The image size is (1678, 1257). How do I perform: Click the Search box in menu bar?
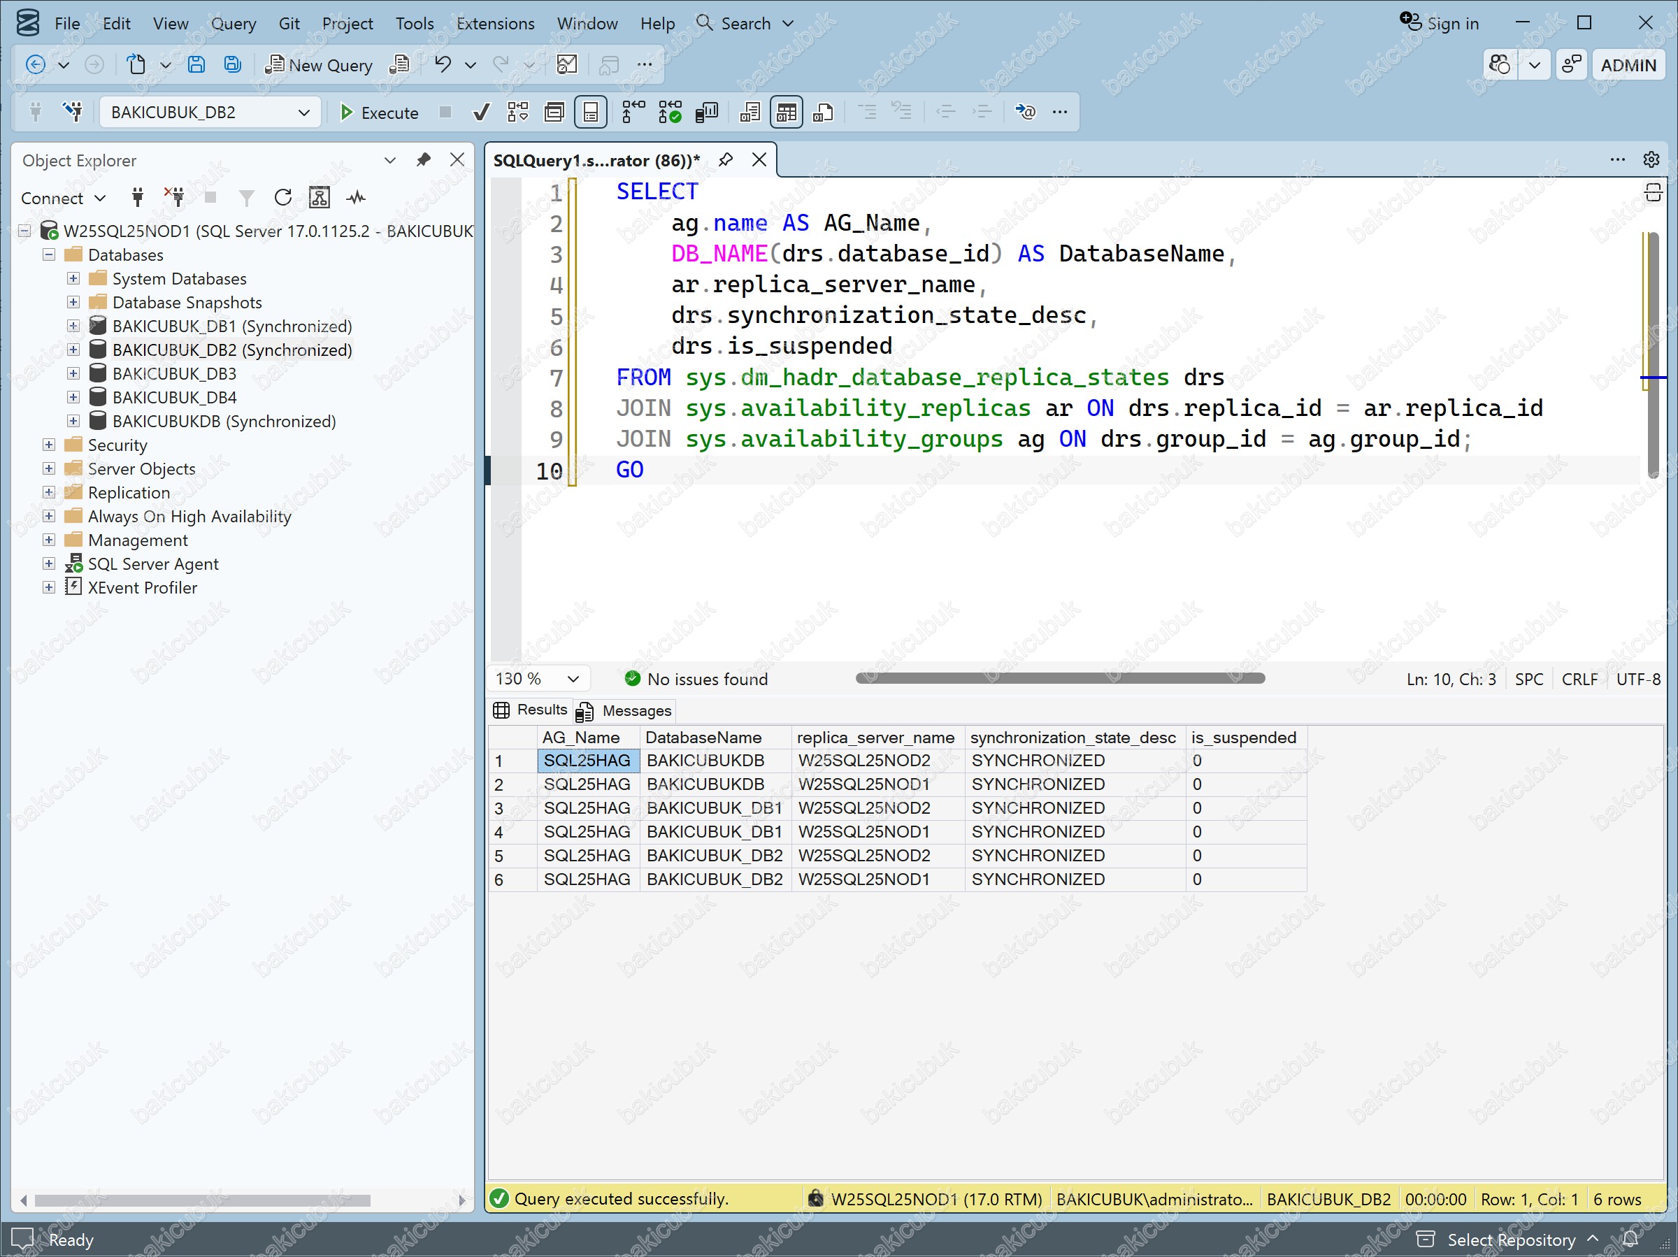744,24
